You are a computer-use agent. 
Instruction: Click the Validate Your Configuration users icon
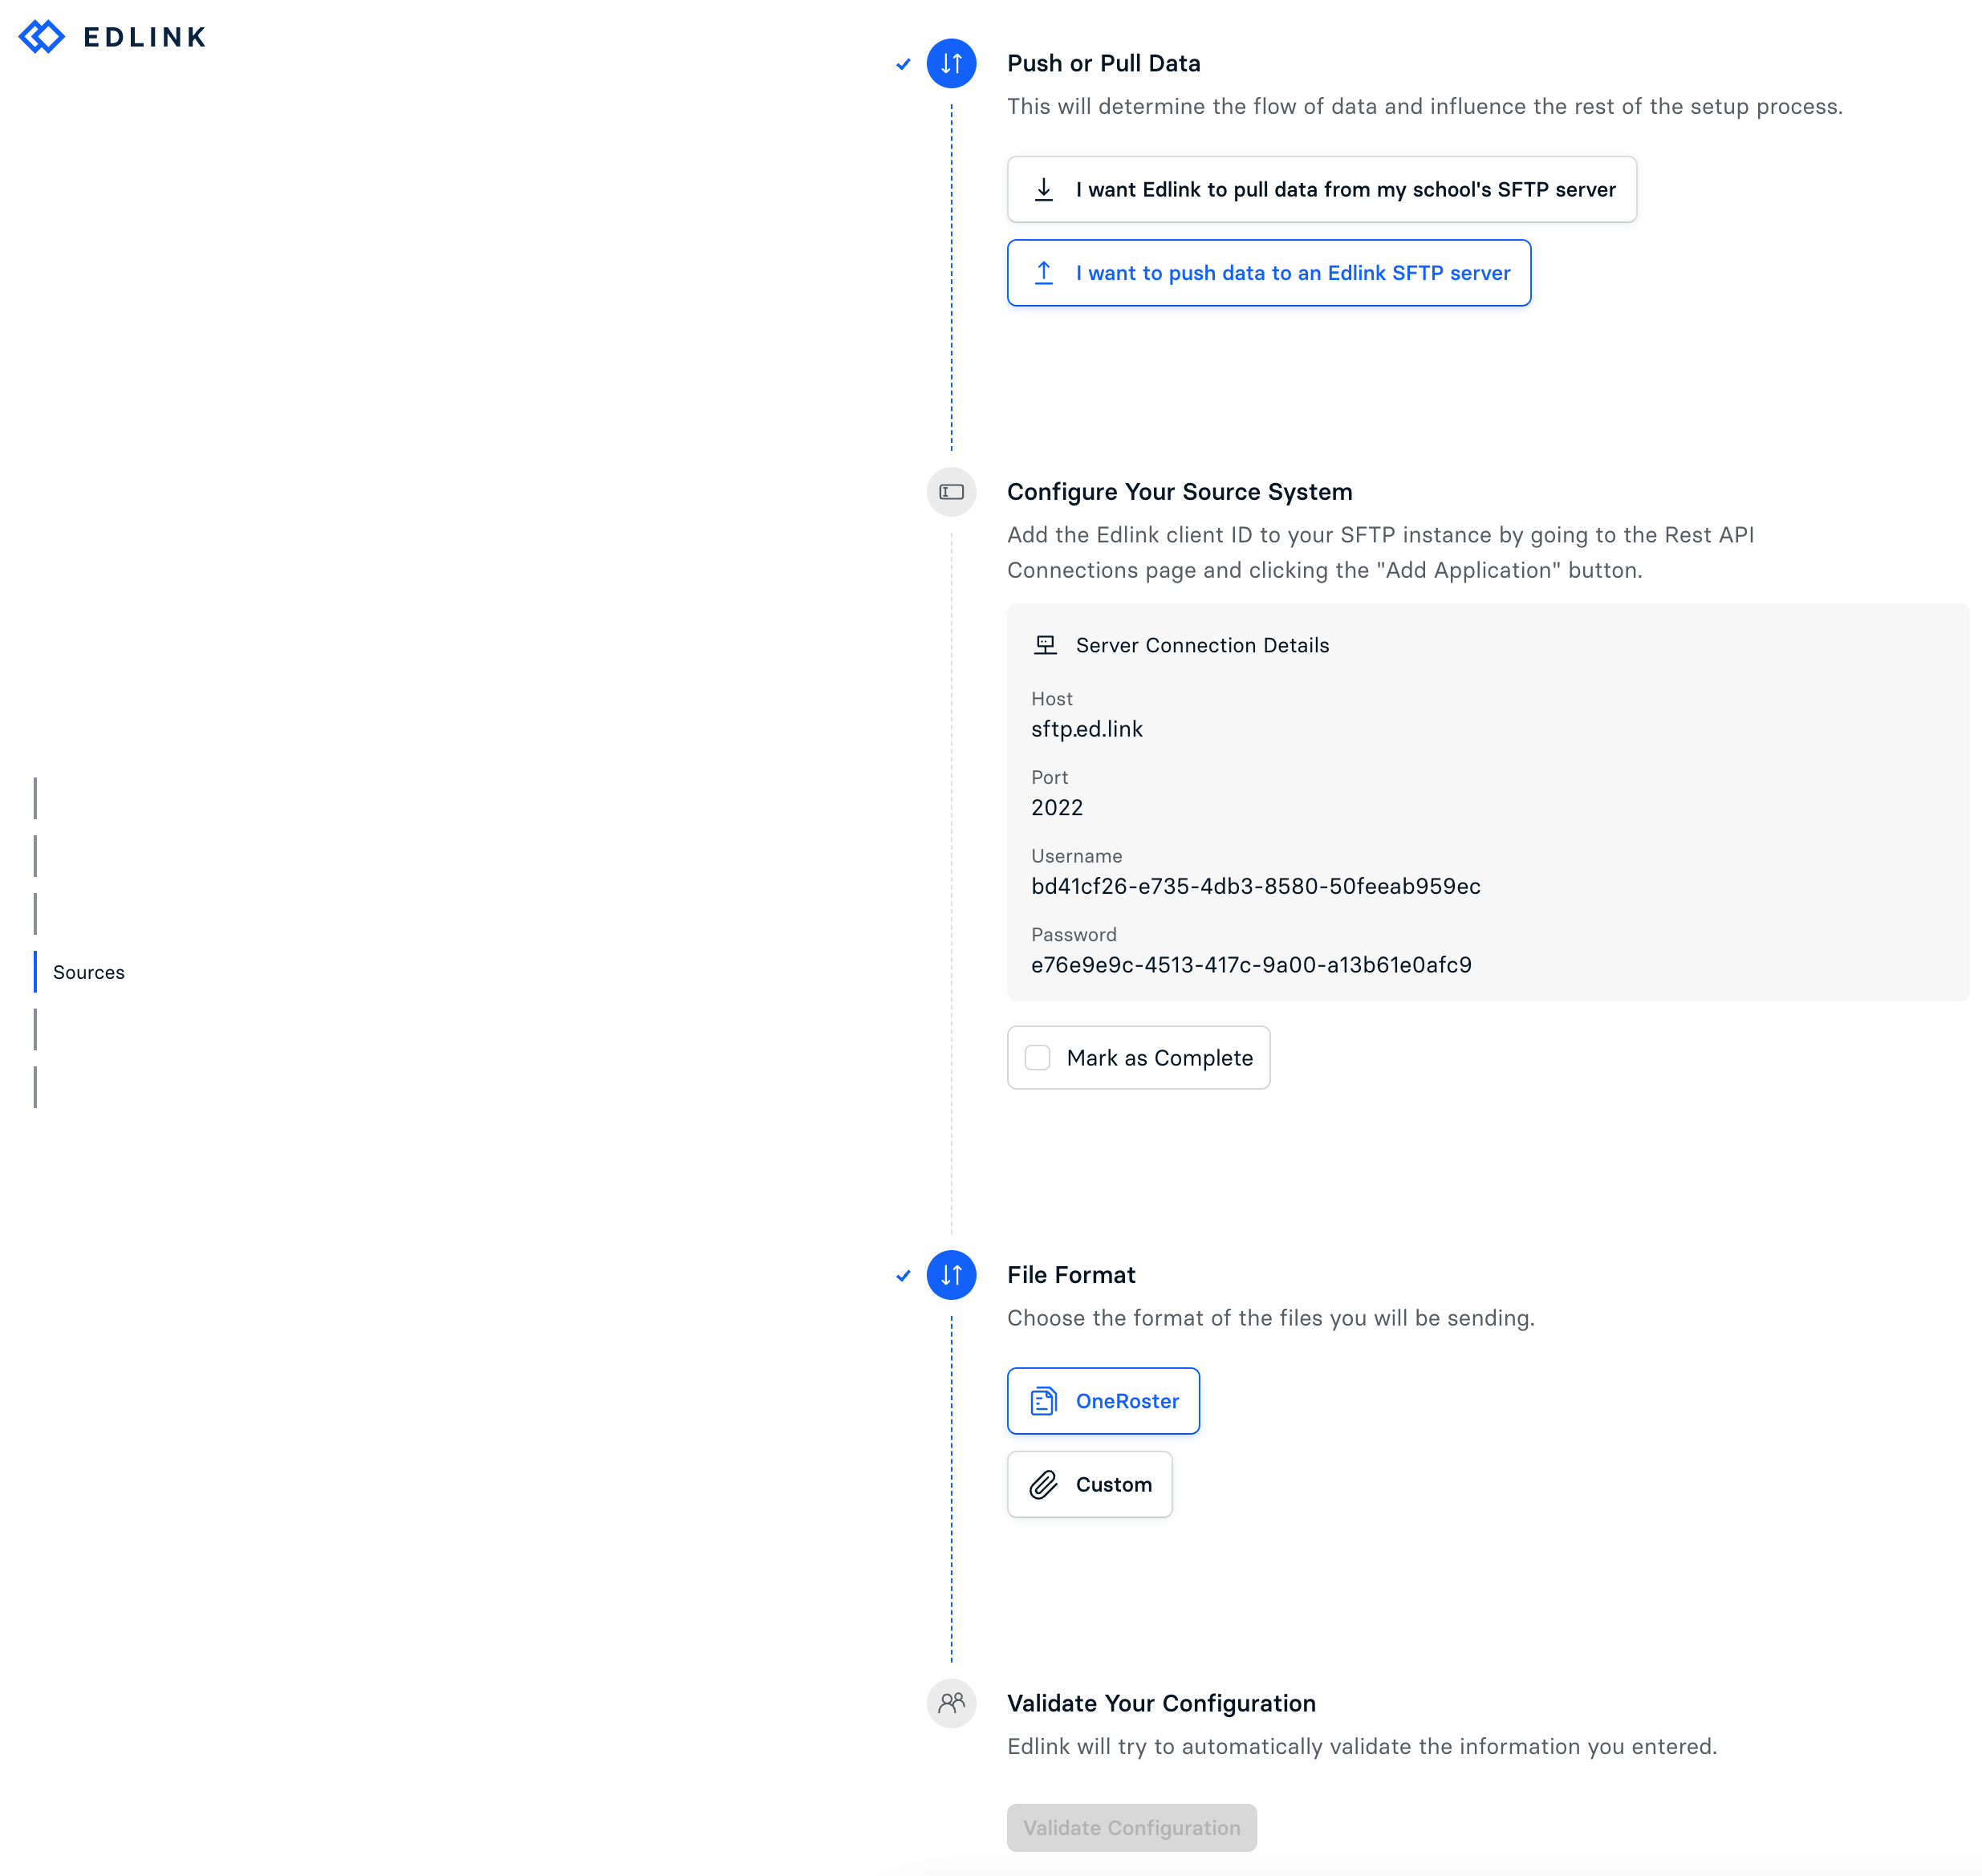(x=951, y=1703)
